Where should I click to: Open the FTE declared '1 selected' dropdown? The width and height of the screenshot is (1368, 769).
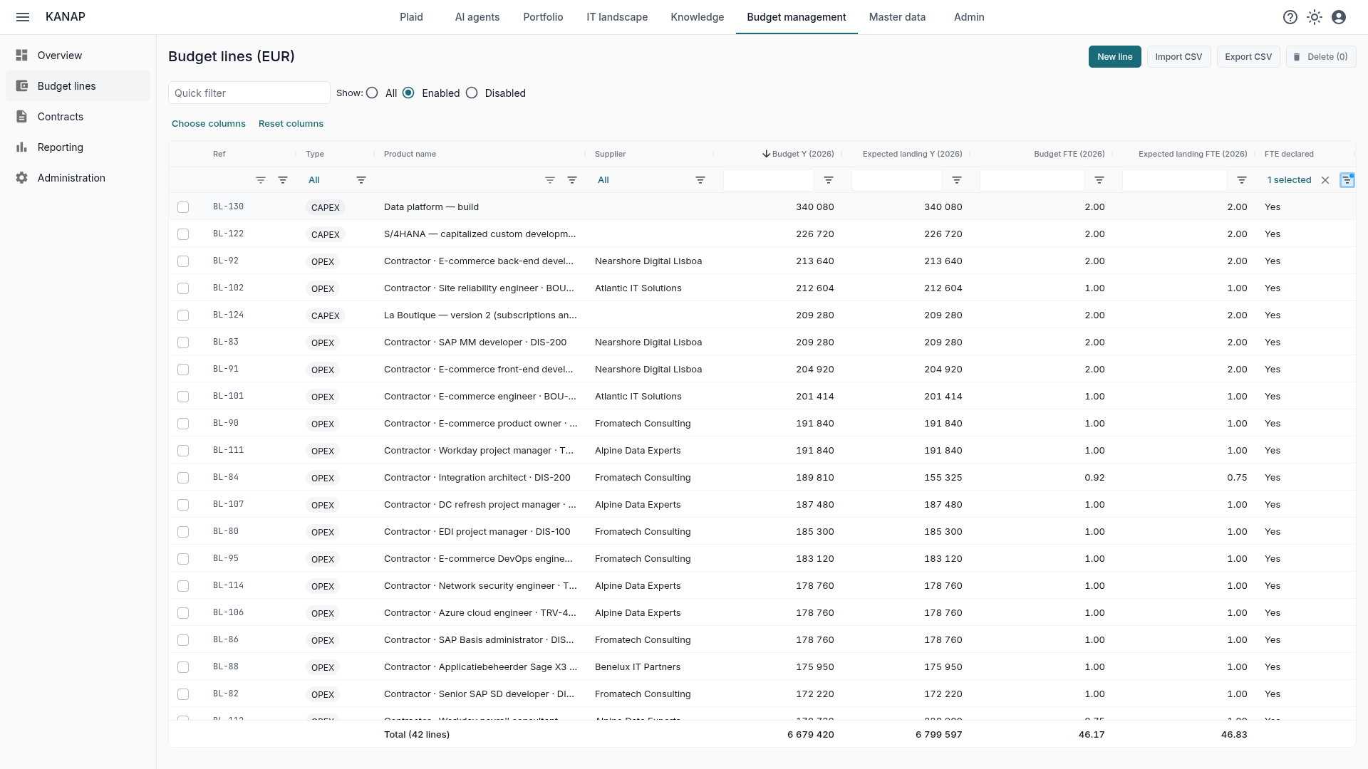click(1289, 180)
